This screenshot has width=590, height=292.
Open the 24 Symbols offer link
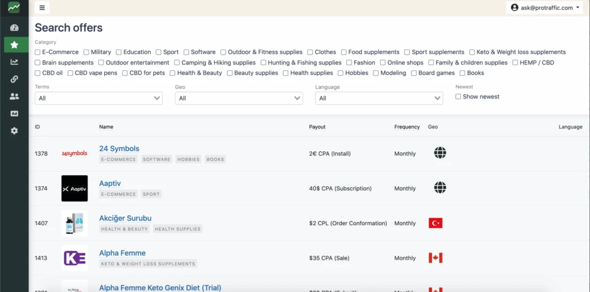click(x=119, y=149)
